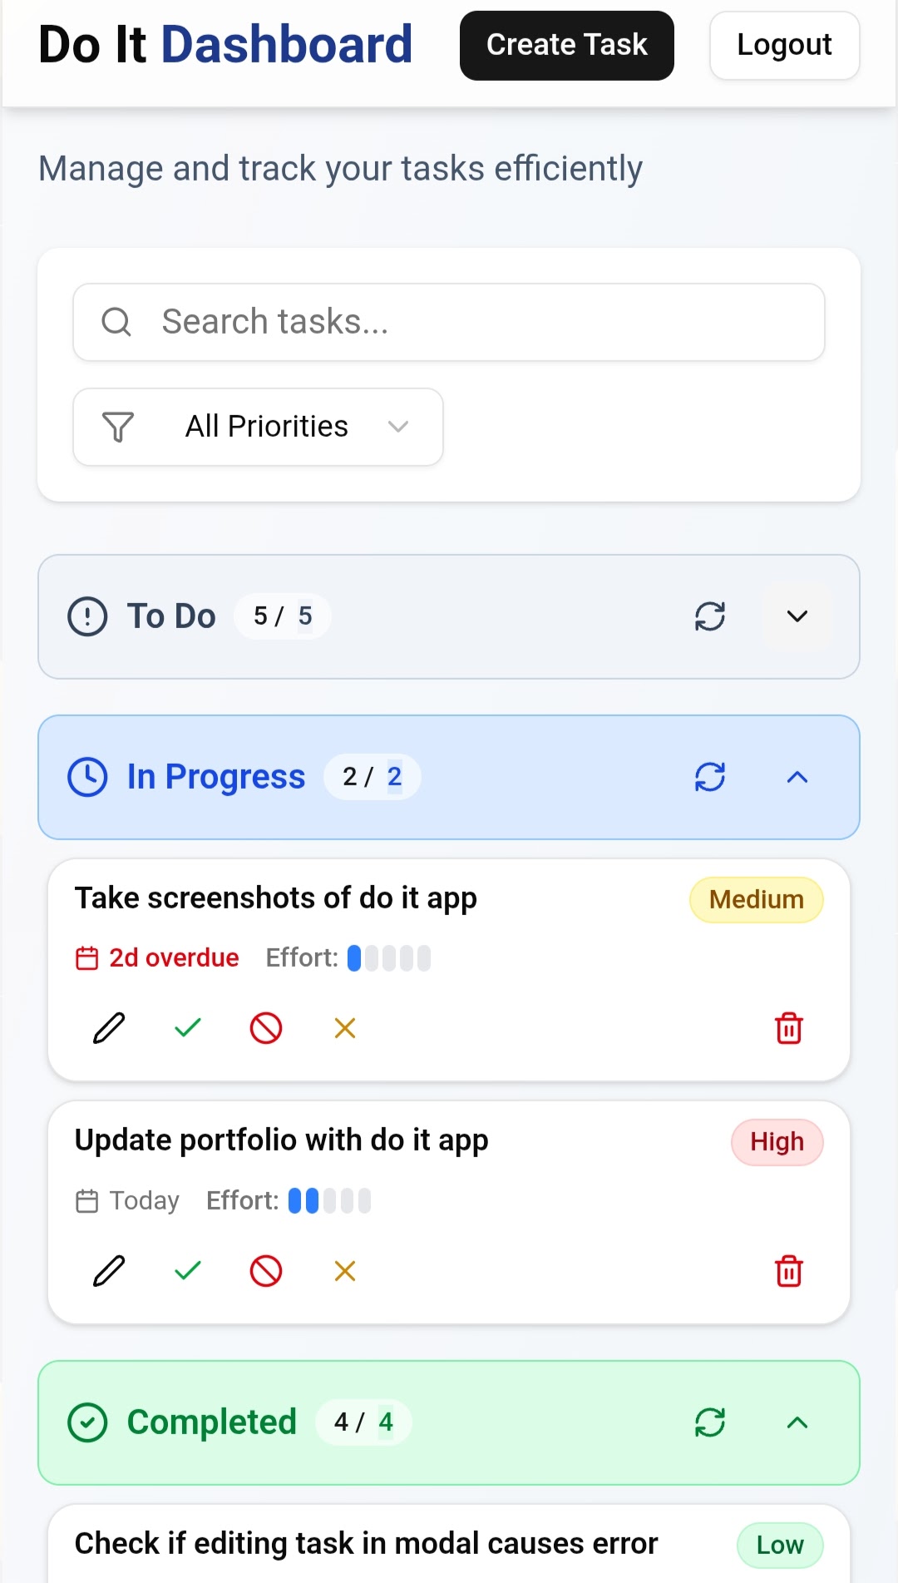The width and height of the screenshot is (898, 1583).
Task: Open the All Priorities filter dropdown
Action: (258, 427)
